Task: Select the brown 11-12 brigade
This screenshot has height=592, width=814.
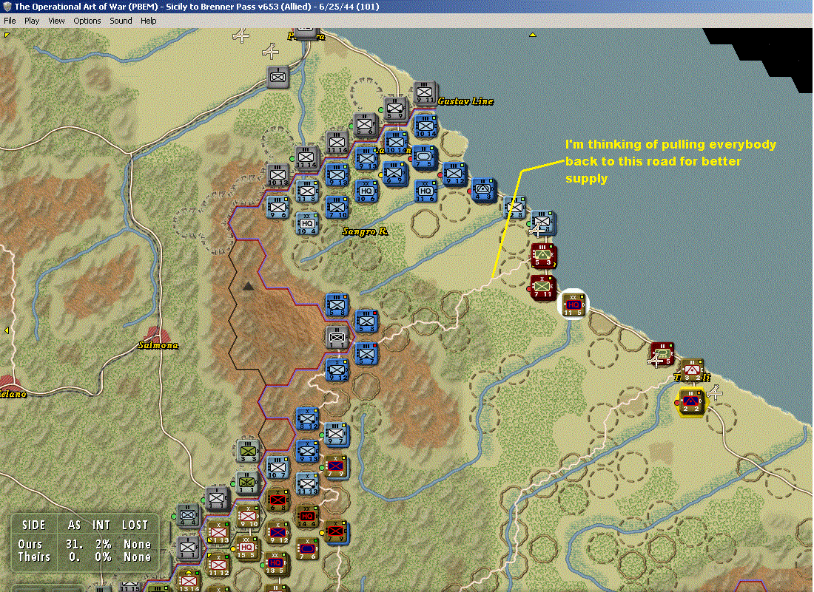Action: click(x=218, y=565)
